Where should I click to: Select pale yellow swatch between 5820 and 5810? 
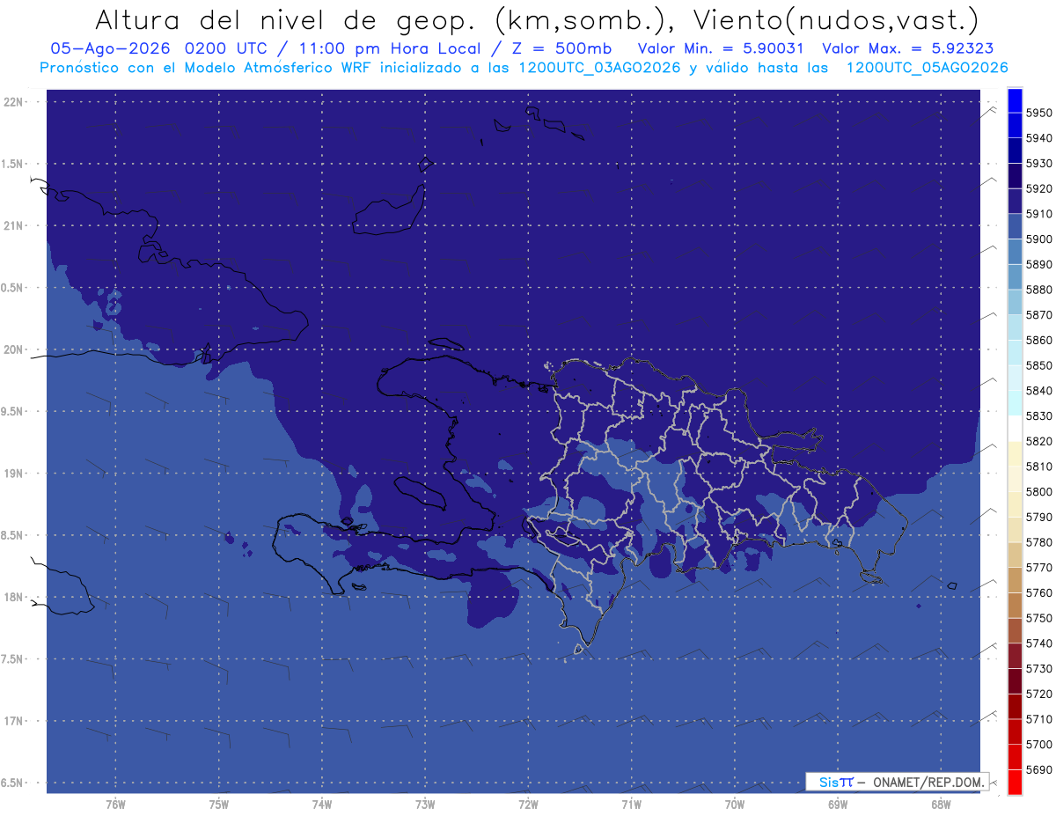click(1015, 453)
